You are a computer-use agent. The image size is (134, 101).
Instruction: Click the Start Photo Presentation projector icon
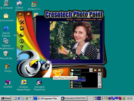pyautogui.click(x=58, y=72)
